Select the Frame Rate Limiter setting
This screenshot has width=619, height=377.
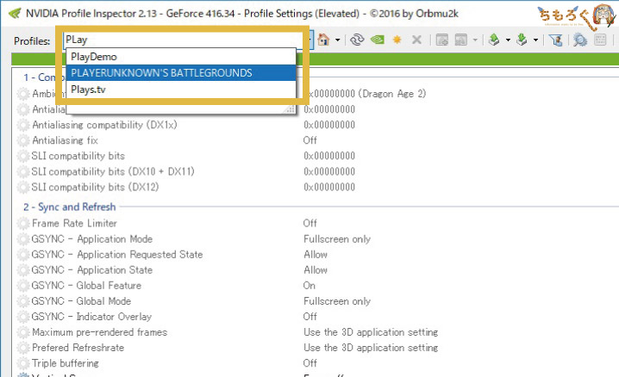pyautogui.click(x=75, y=224)
